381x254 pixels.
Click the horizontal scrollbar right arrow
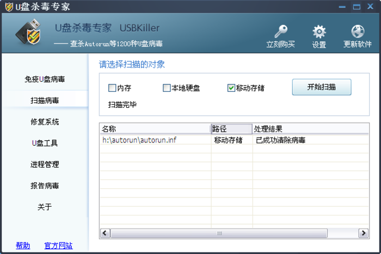click(x=364, y=233)
